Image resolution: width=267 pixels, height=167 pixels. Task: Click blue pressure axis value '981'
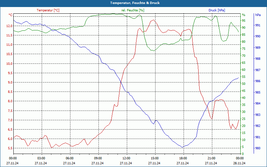[x=258, y=137]
